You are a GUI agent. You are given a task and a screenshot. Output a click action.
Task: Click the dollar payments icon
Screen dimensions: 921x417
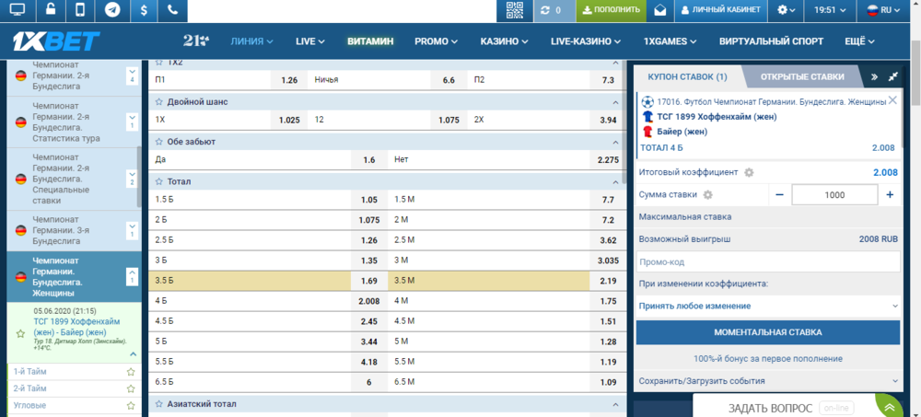coord(144,10)
